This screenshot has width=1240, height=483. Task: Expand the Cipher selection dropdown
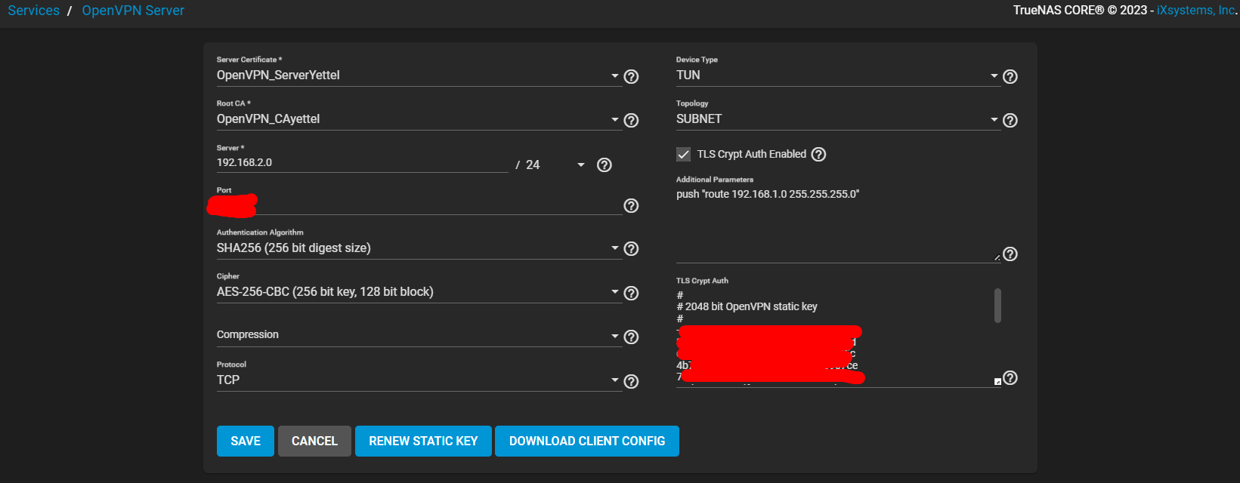416,292
